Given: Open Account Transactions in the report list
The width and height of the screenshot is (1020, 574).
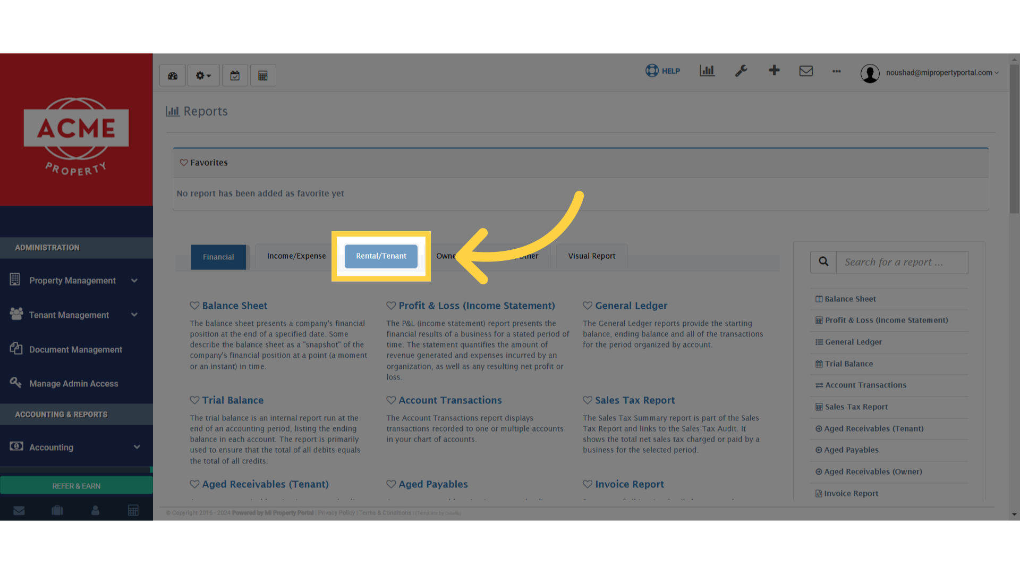Looking at the screenshot, I should pyautogui.click(x=861, y=385).
